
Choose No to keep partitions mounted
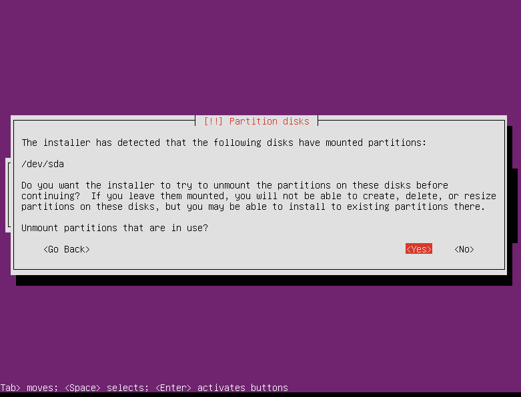pos(464,249)
